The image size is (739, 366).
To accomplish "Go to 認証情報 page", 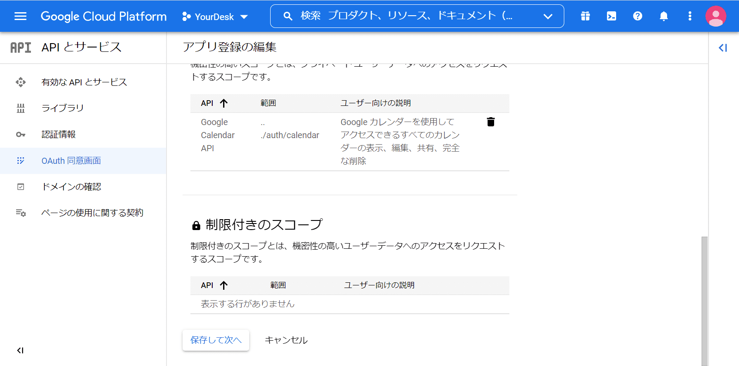I will click(83, 134).
